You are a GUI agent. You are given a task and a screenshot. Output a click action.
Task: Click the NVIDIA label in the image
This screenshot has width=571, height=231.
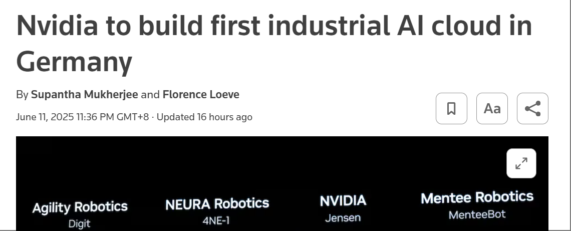tap(343, 201)
